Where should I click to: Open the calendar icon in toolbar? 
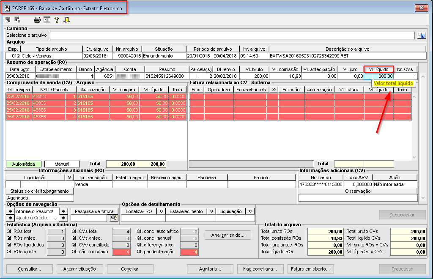click(47, 19)
